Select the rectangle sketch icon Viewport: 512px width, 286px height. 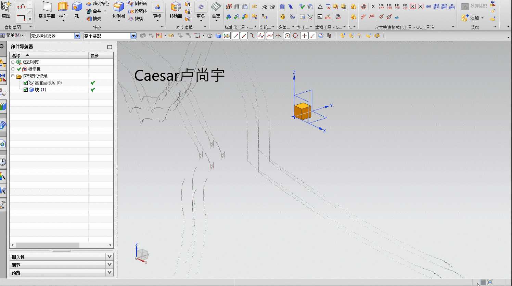[x=21, y=18]
